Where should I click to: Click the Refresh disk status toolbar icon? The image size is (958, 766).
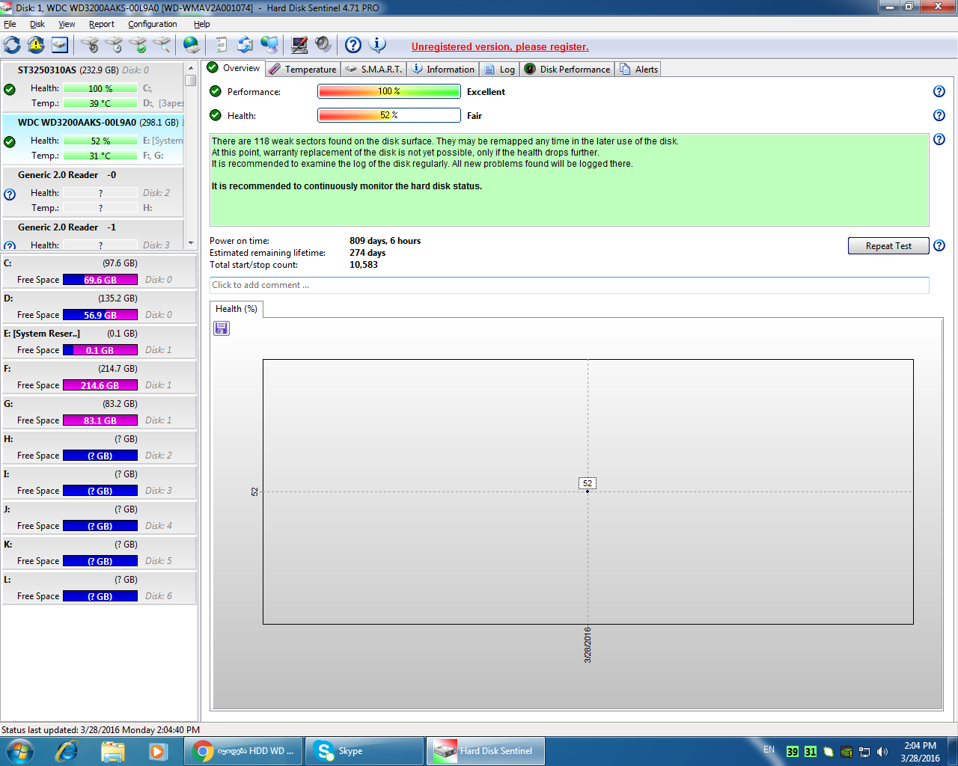[12, 45]
